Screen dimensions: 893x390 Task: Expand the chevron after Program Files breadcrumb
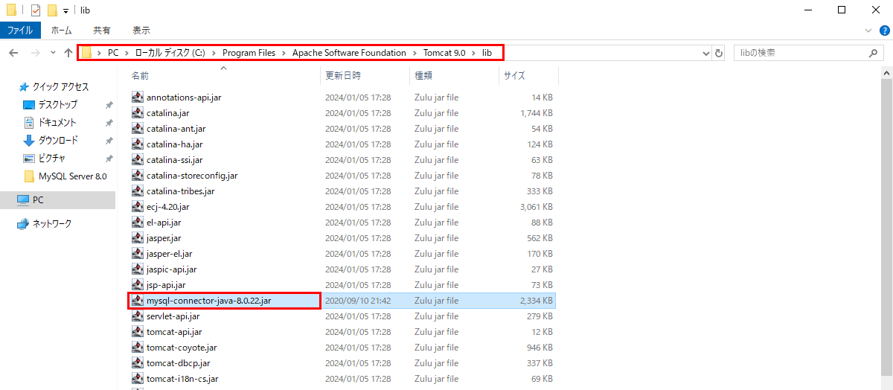[x=284, y=53]
